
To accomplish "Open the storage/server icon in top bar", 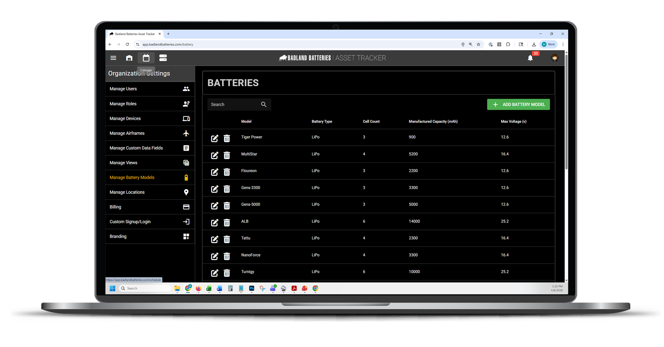I will tap(163, 58).
